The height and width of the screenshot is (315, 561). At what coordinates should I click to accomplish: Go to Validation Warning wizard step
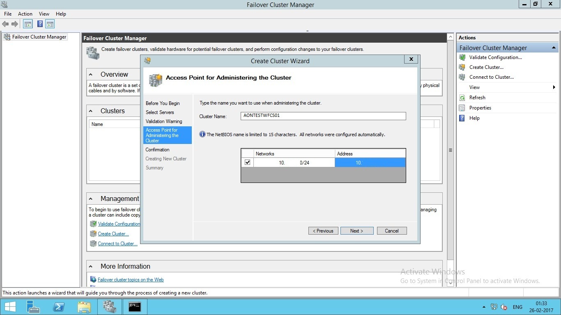point(164,121)
